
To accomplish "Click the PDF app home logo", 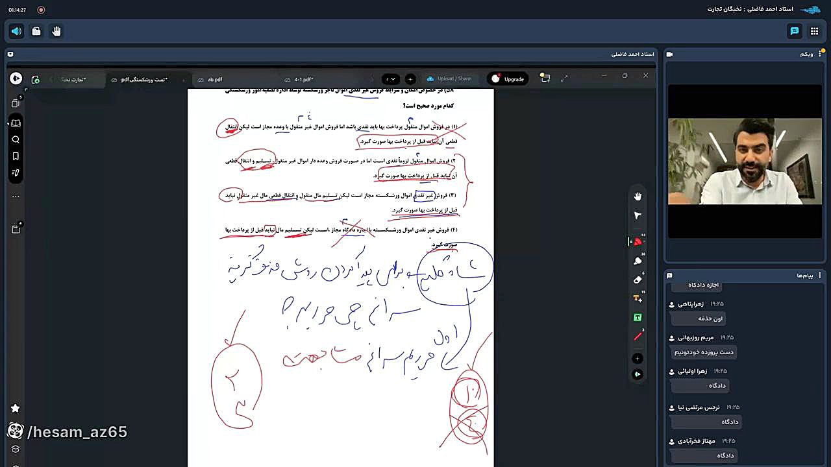I will pos(16,78).
